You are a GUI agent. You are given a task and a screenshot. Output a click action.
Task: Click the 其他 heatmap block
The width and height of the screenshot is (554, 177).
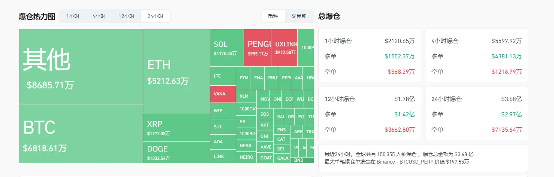pyautogui.click(x=81, y=67)
